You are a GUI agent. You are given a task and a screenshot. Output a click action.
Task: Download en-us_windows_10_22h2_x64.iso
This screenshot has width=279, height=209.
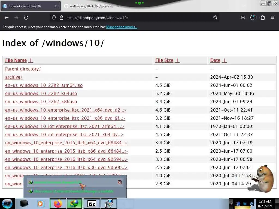point(41,94)
